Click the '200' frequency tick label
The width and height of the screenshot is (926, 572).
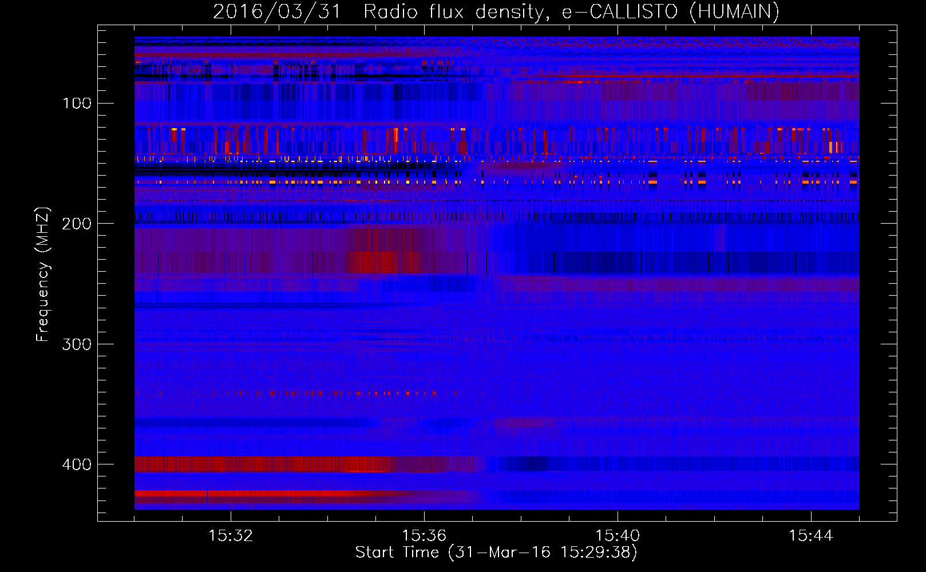coord(77,224)
